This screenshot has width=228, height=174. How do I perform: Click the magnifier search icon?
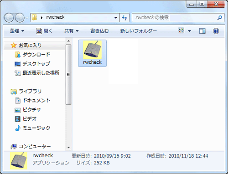tap(220, 18)
